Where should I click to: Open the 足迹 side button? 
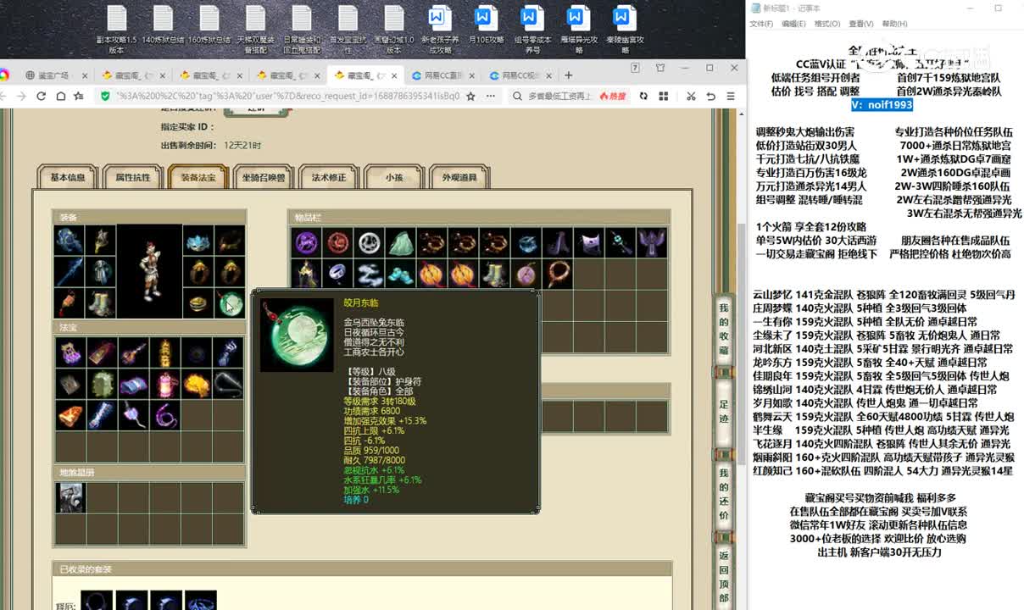(723, 413)
